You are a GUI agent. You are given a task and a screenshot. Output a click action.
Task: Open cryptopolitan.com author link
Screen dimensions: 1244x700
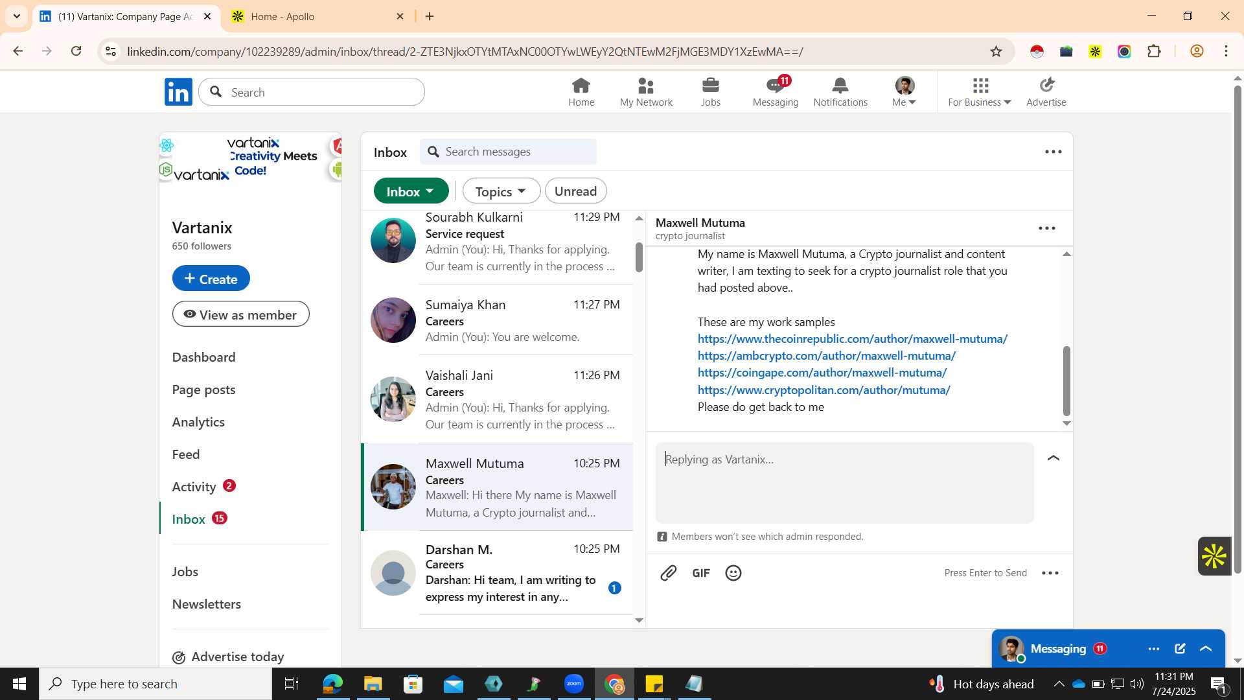click(x=824, y=390)
